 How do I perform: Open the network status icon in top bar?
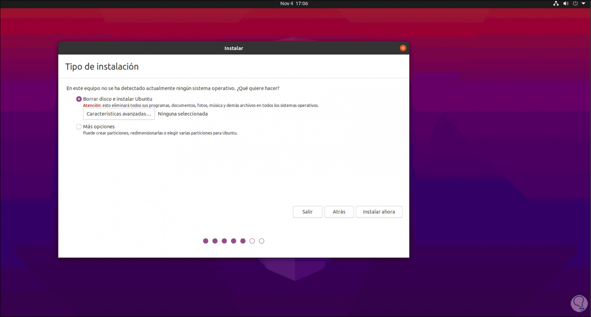pyautogui.click(x=556, y=4)
